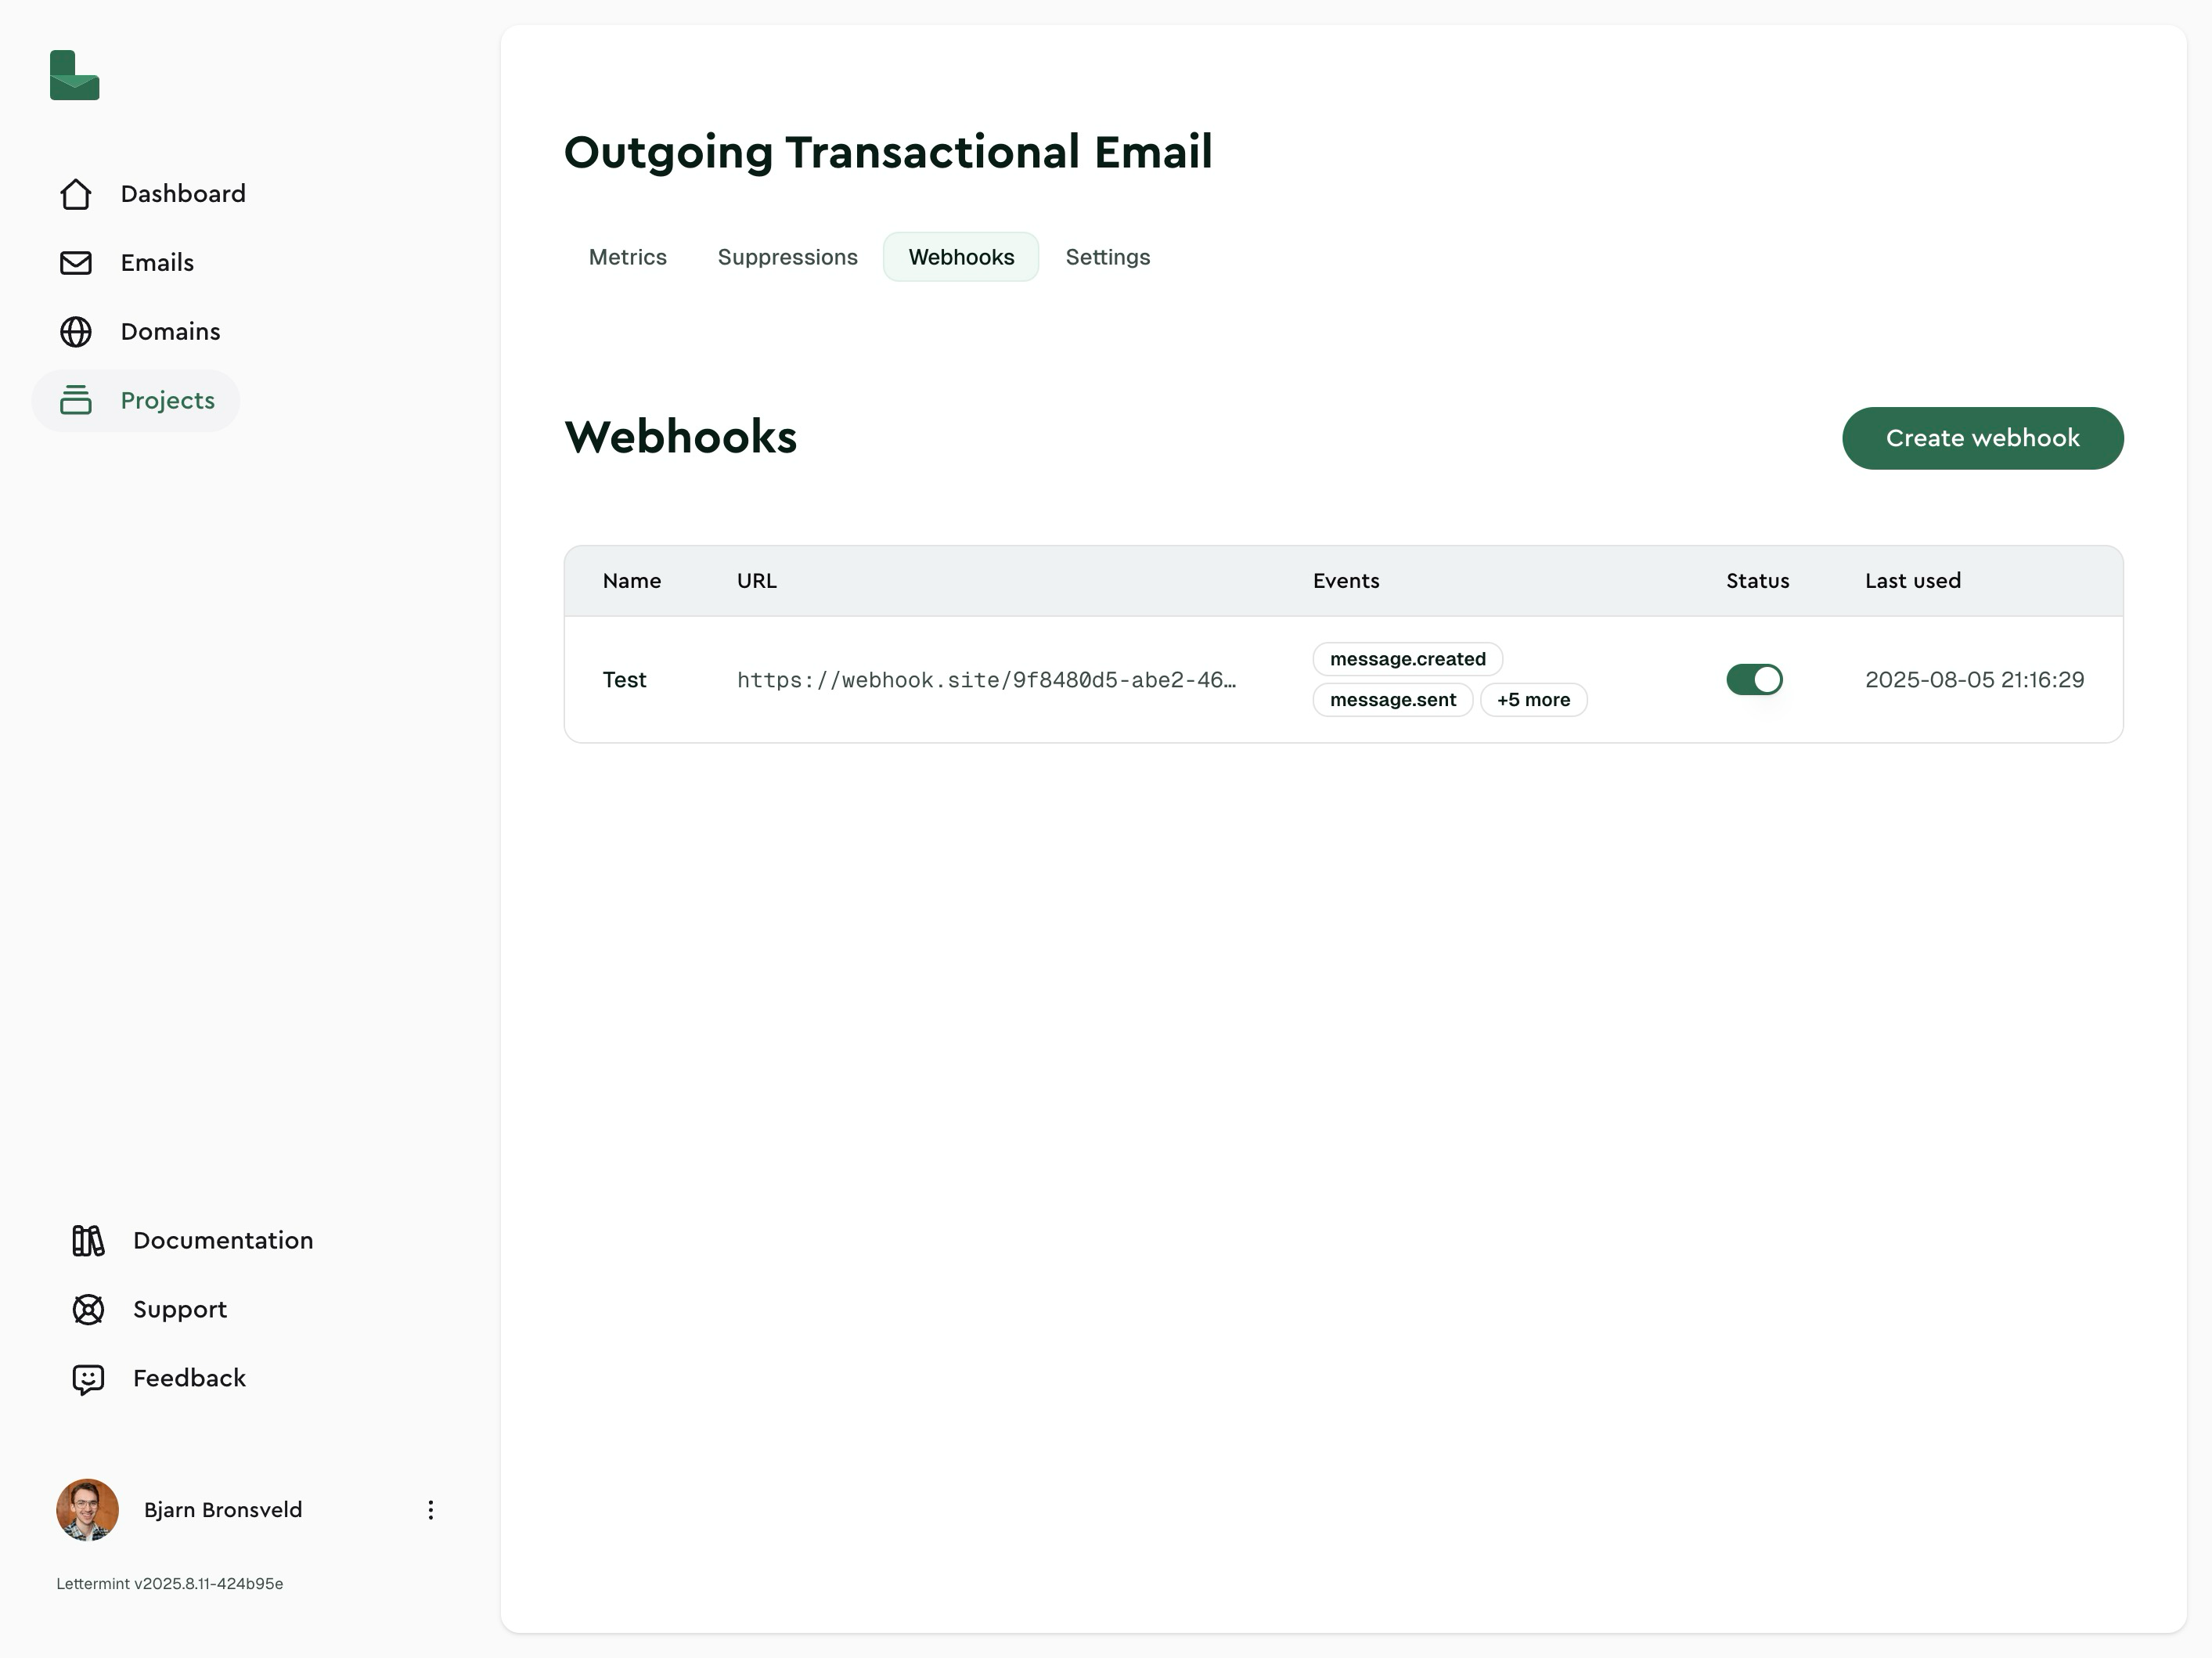The height and width of the screenshot is (1658, 2212).
Task: Switch to the Metrics tab
Action: [627, 257]
